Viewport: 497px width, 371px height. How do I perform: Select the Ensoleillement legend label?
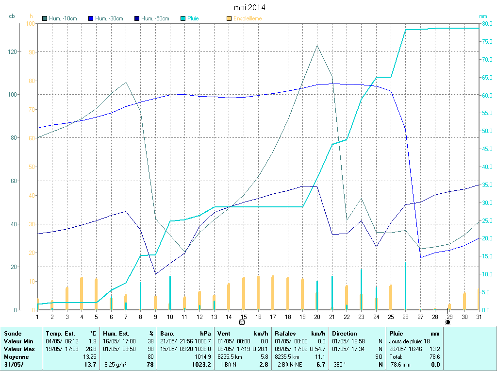(248, 18)
